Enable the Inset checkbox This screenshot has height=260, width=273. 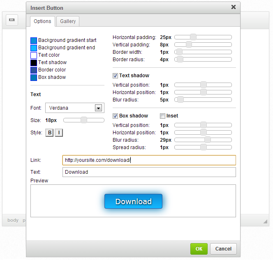pos(162,116)
